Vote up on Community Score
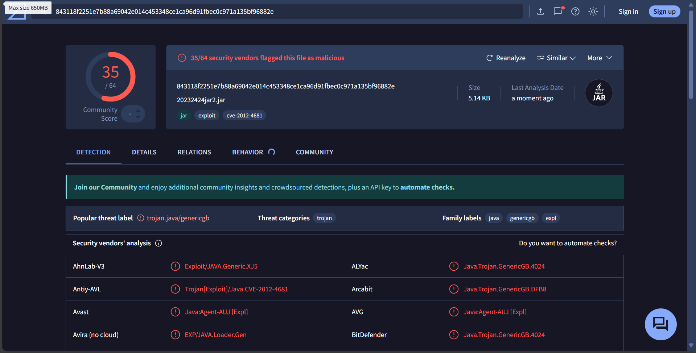Viewport: 696px width, 353px height. click(x=138, y=111)
